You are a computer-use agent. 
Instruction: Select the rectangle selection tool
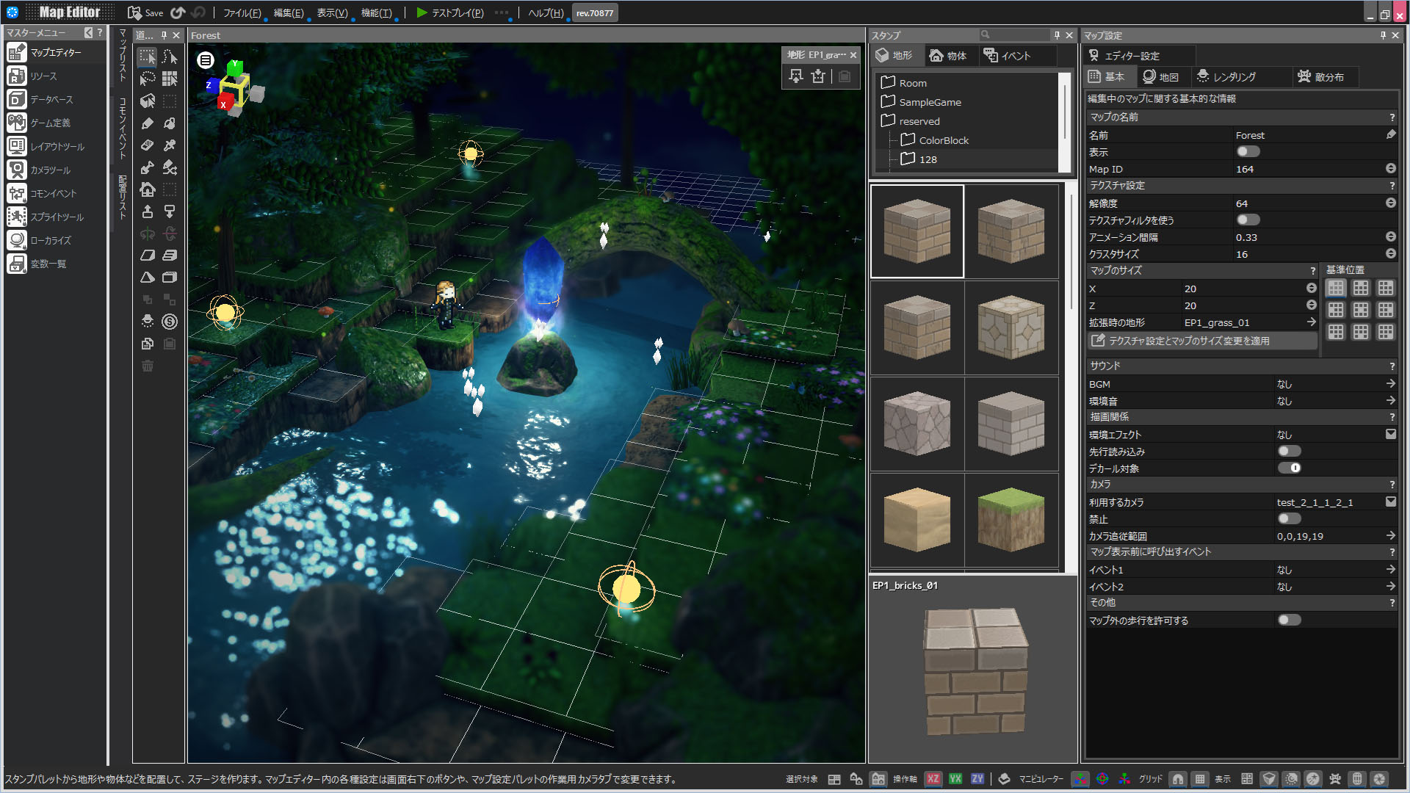pyautogui.click(x=148, y=57)
